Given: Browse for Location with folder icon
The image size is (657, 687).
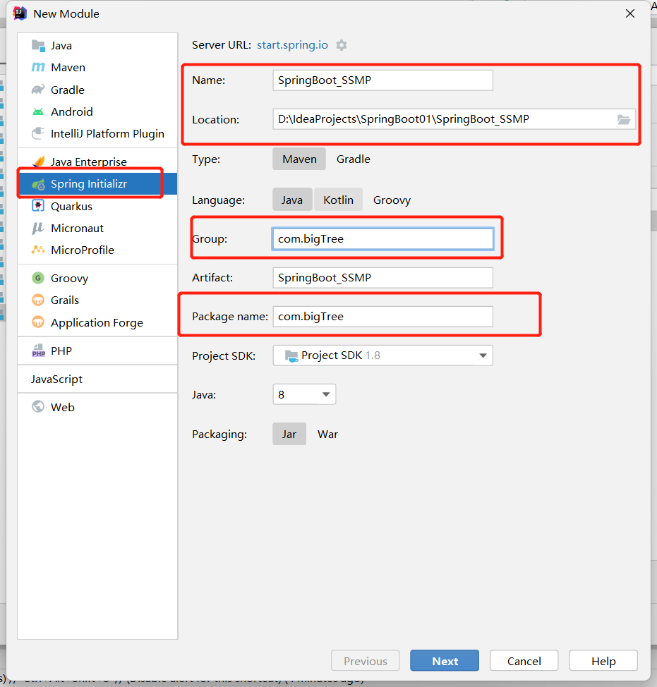Looking at the screenshot, I should [624, 119].
